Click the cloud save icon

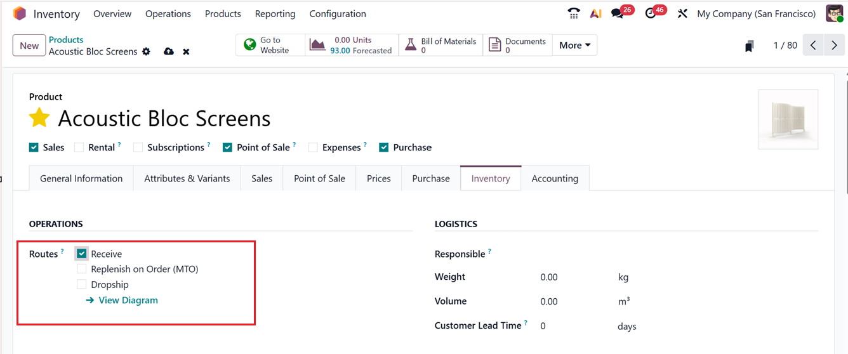click(168, 51)
